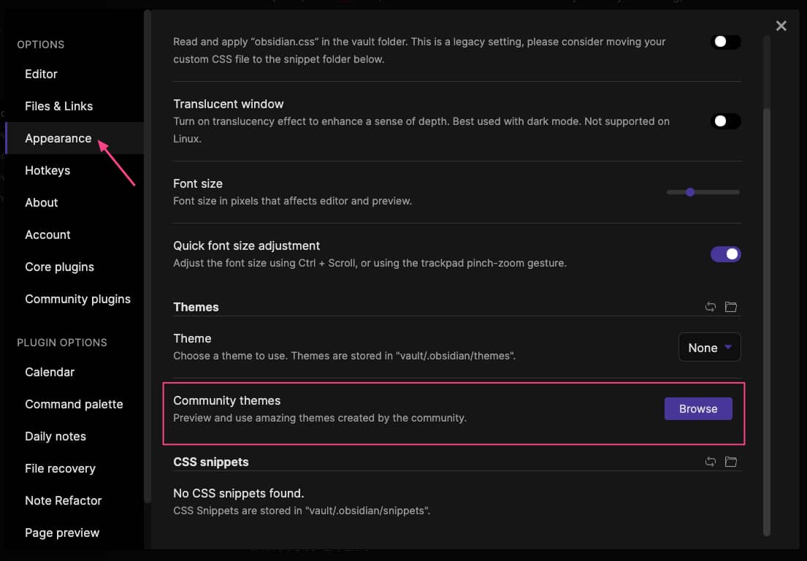
Task: Click the 'CSS snippets' heading
Action: pos(211,462)
